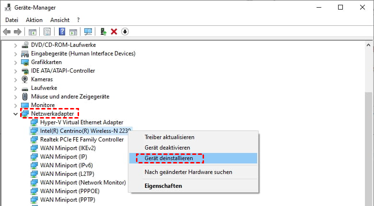
Task: Expand the IDE ATA/ATAPI-Controller node
Action: (x=15, y=71)
